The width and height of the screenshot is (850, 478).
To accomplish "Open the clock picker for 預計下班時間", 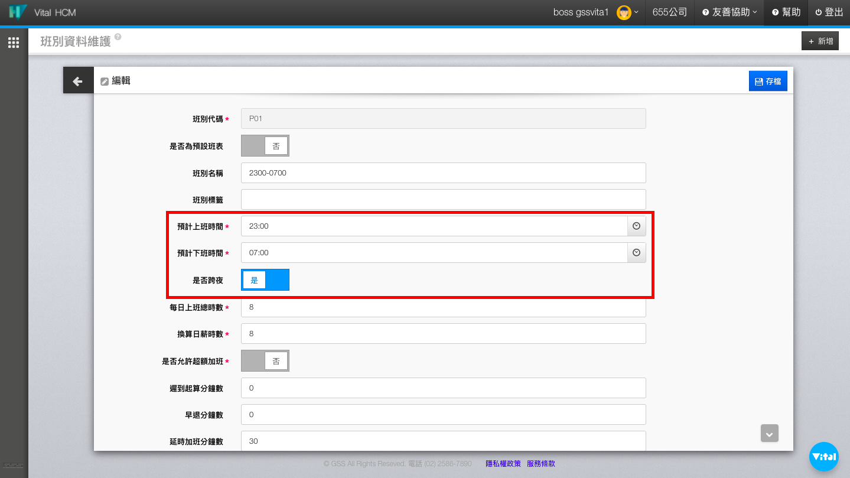I will 636,253.
